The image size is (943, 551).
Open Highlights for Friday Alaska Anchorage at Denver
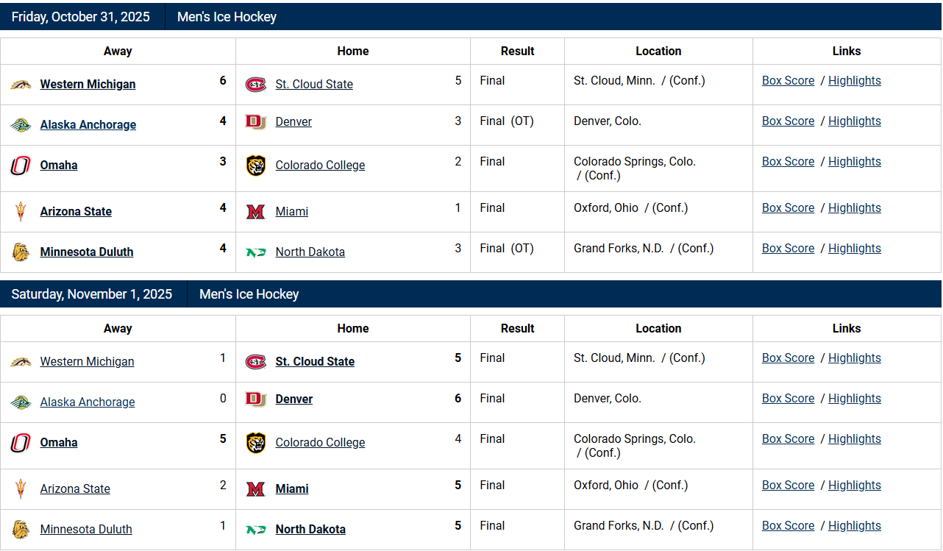[x=854, y=121]
